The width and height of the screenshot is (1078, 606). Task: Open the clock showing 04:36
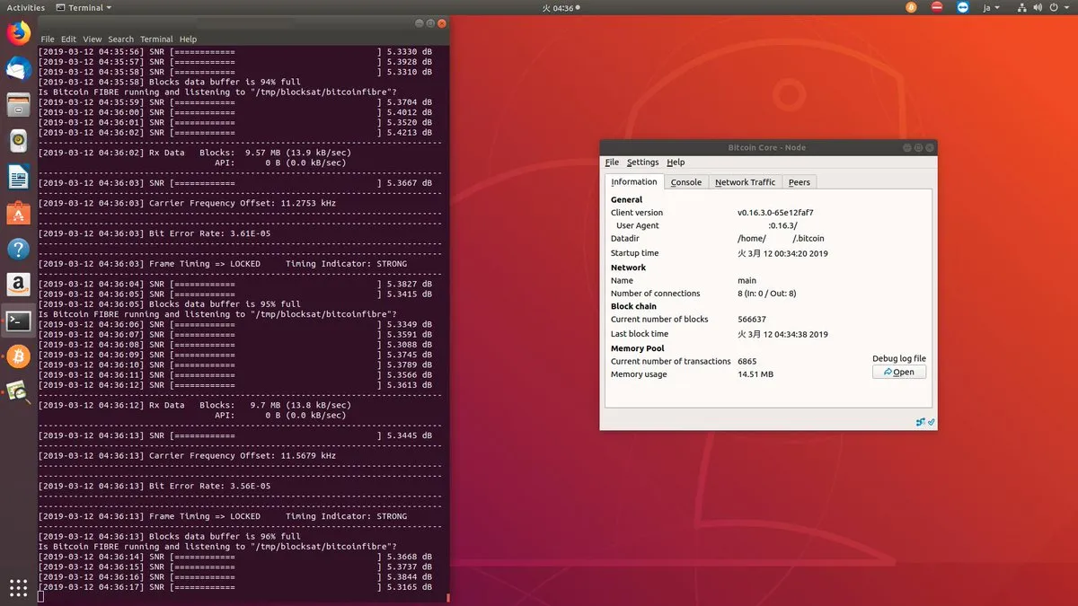click(x=561, y=7)
